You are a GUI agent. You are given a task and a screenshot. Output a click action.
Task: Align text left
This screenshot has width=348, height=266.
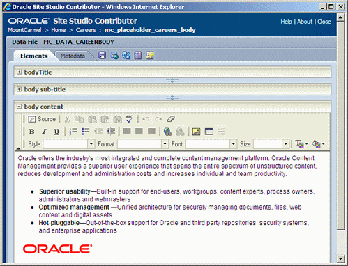tap(127, 132)
